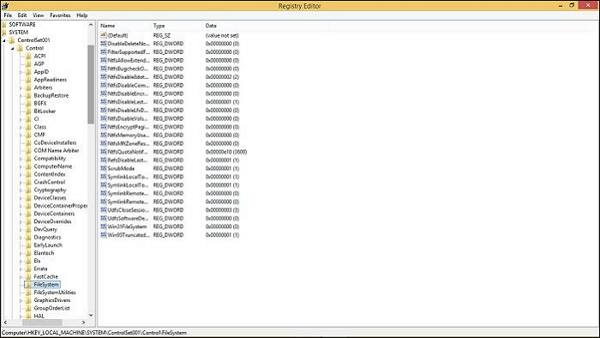Select the NtfsDisableLast… value icon
This screenshot has width=600, height=338.
[x=104, y=102]
